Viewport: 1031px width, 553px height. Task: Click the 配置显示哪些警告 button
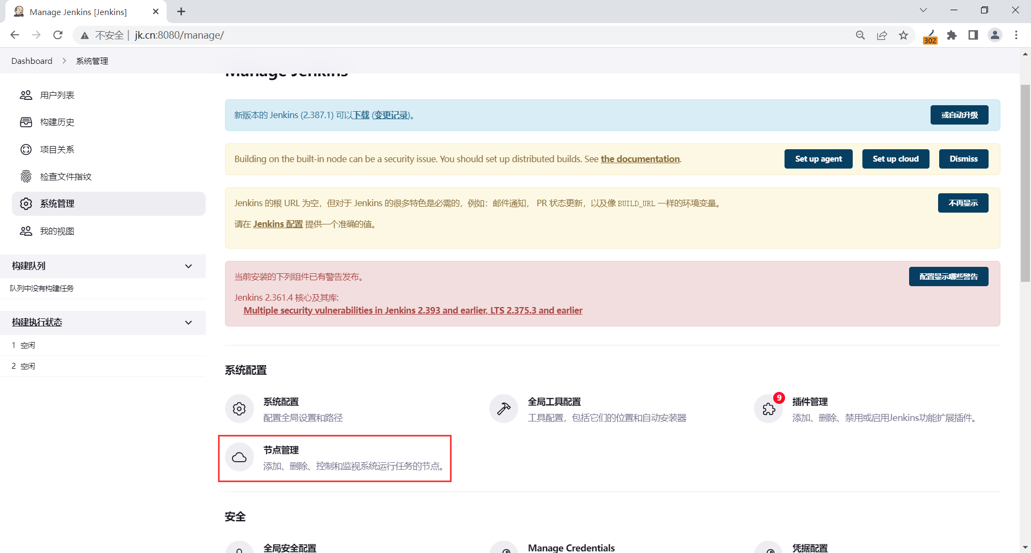(x=948, y=276)
